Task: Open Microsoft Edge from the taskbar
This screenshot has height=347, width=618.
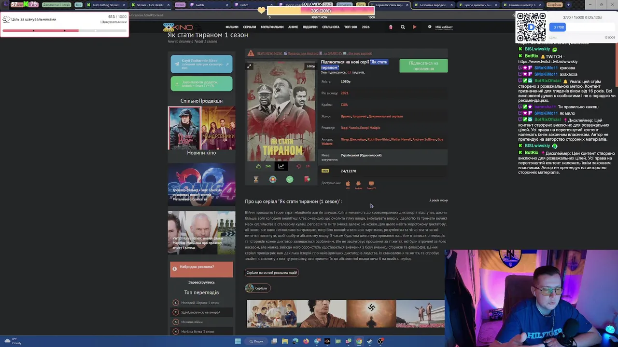Action: click(295, 341)
